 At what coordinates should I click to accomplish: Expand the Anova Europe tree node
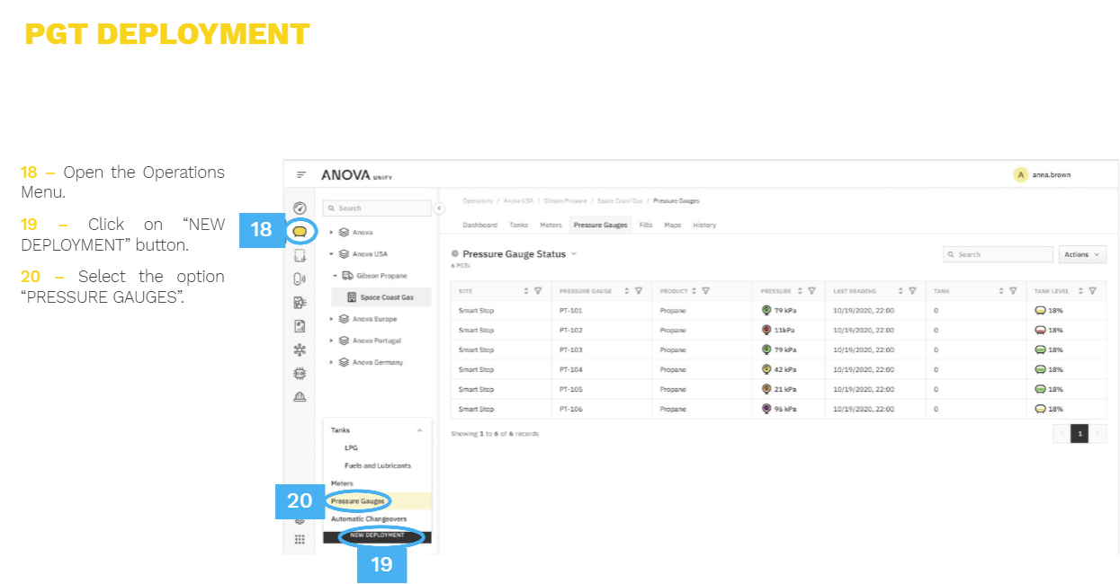click(x=332, y=319)
